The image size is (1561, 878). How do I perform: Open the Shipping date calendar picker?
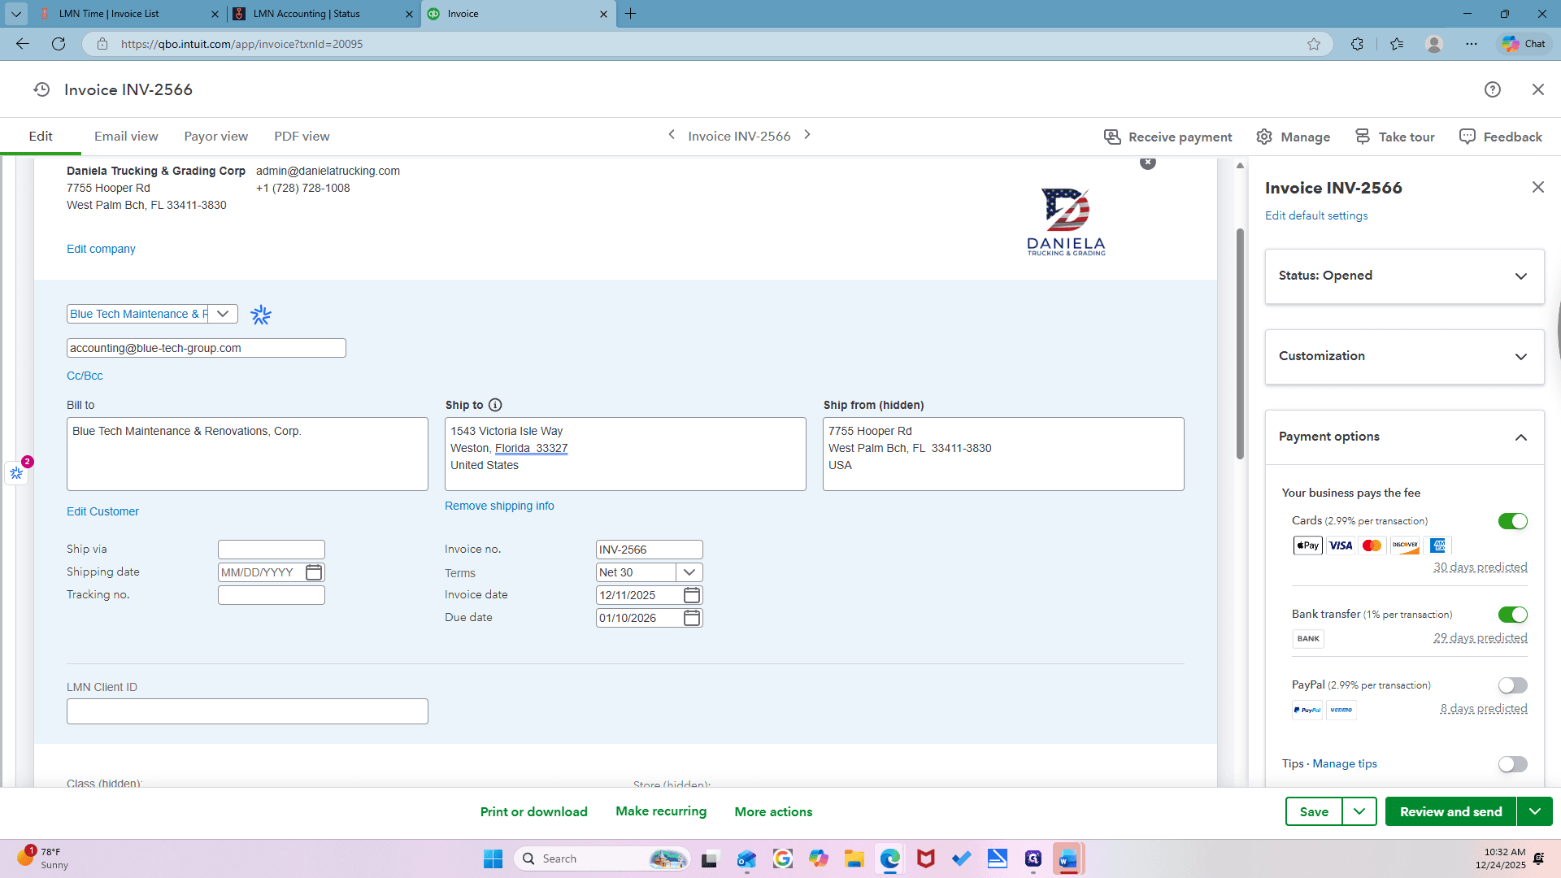click(x=314, y=572)
